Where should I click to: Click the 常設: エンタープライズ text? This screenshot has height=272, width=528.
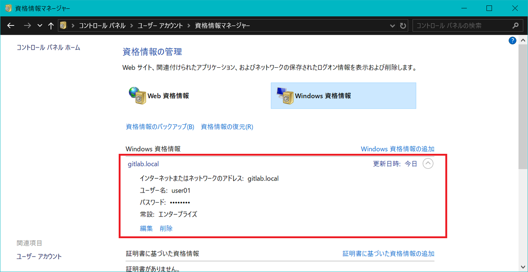pyautogui.click(x=169, y=214)
